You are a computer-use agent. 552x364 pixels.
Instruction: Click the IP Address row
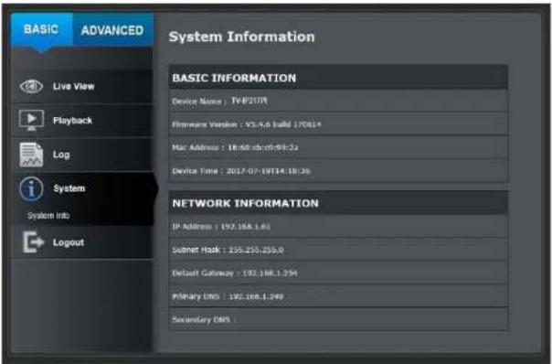[338, 226]
